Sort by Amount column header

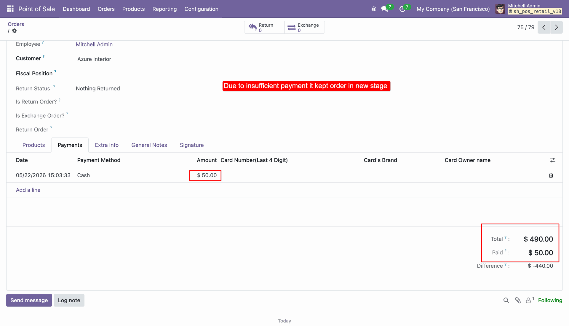(x=207, y=160)
